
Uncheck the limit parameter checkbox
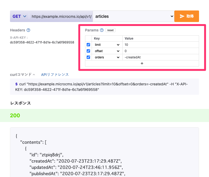click(88, 45)
